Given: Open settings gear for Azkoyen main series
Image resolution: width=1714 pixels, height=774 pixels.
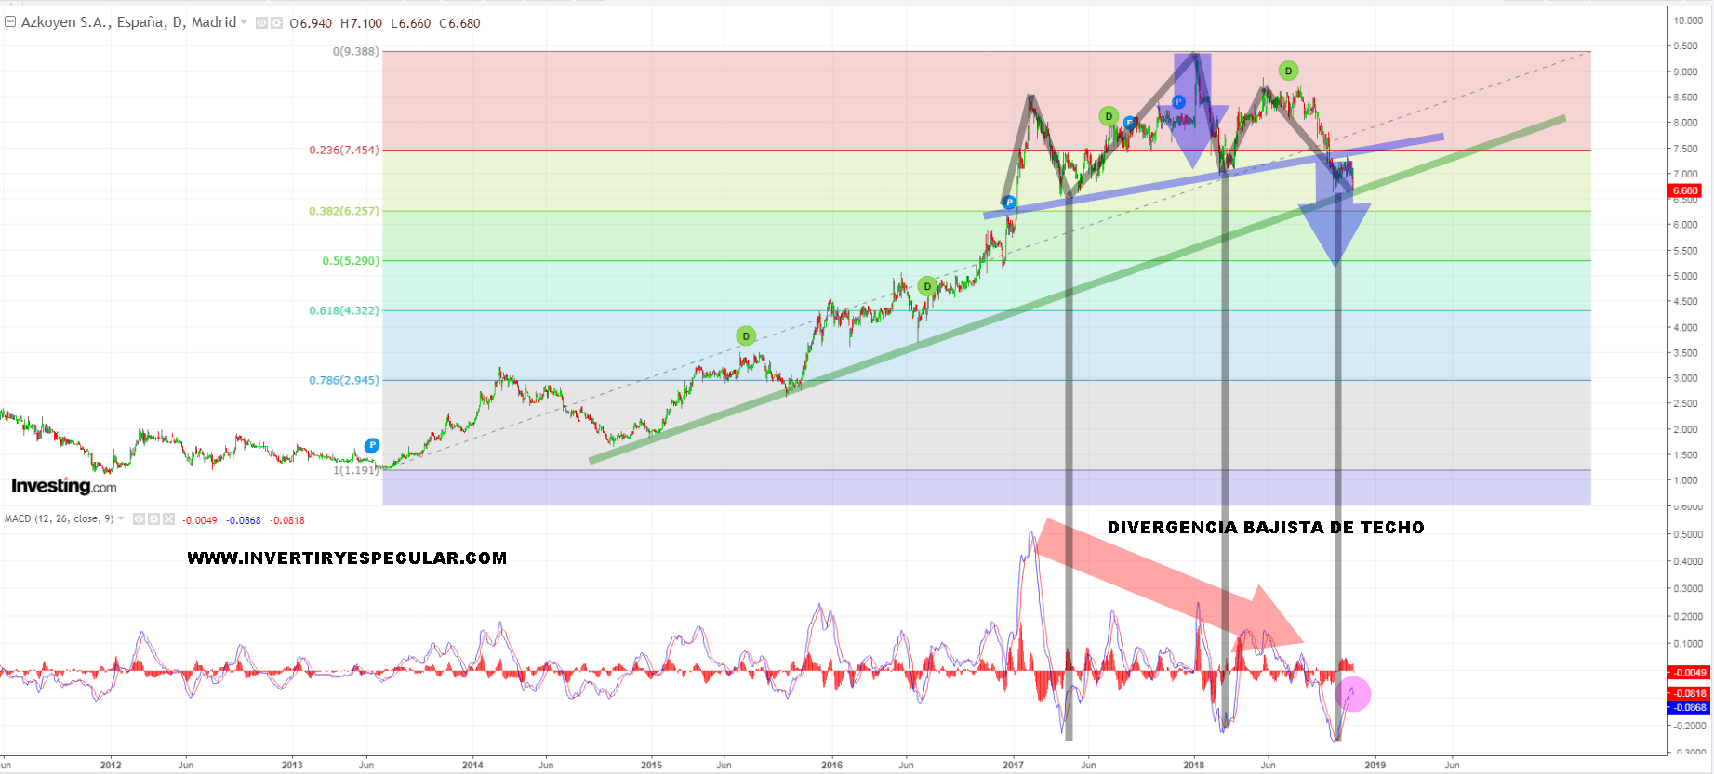Looking at the screenshot, I should [x=276, y=23].
